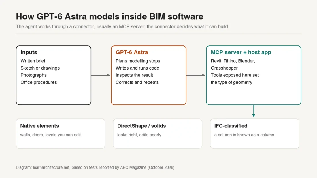Select "a column is known as a column"
This screenshot has height=178, width=317.
[x=244, y=135]
